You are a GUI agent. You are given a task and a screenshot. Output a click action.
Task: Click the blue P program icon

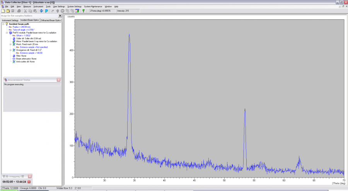pyautogui.click(x=47, y=11)
